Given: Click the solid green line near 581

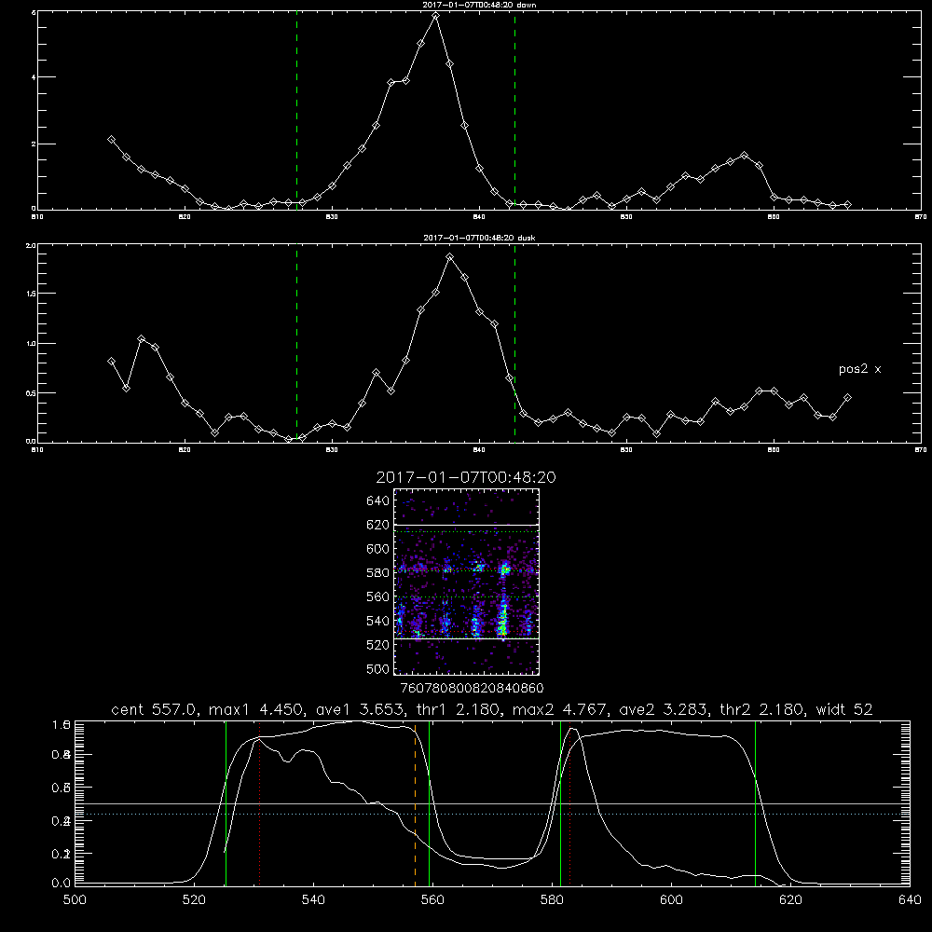Looking at the screenshot, I should [560, 802].
